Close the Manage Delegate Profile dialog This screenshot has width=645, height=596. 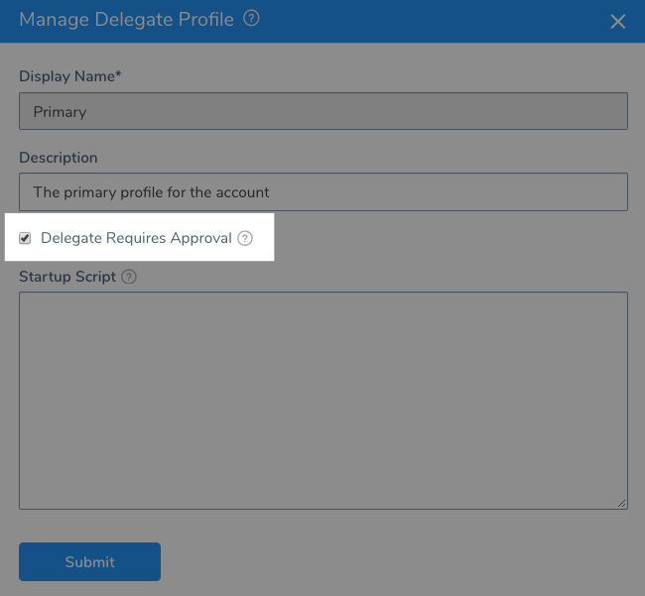point(618,22)
